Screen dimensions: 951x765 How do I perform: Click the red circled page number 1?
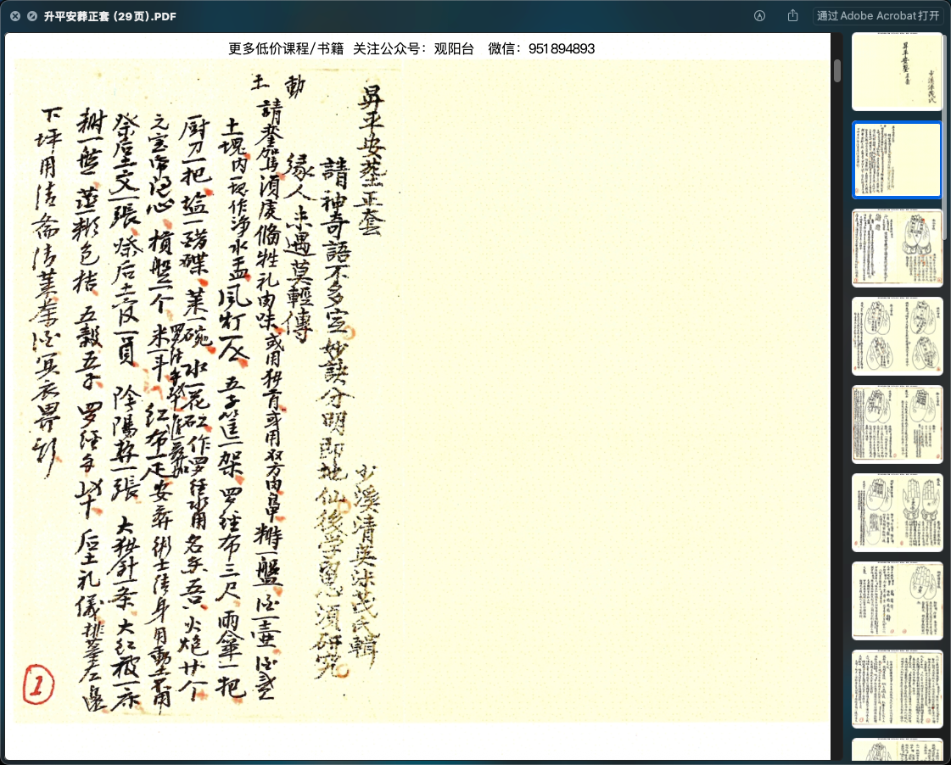click(x=37, y=683)
